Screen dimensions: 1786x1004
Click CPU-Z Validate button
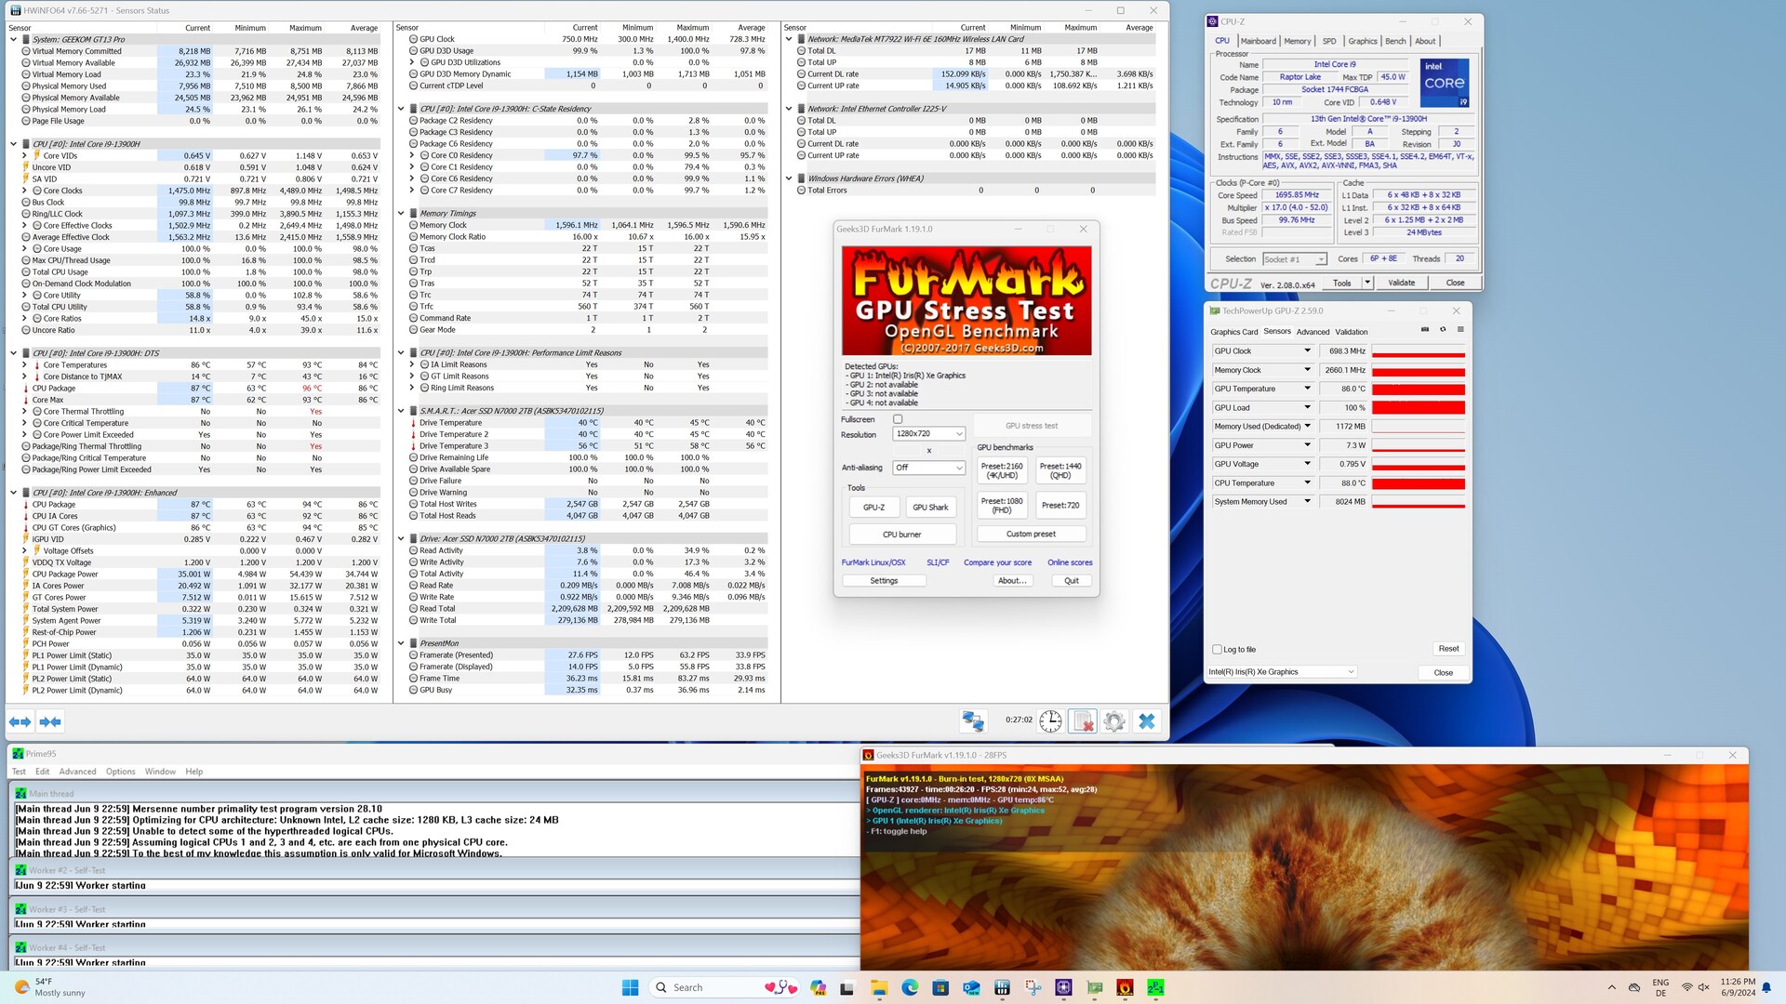(x=1401, y=283)
